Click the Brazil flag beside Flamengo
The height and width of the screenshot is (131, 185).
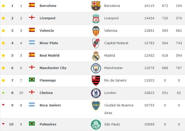point(32,80)
